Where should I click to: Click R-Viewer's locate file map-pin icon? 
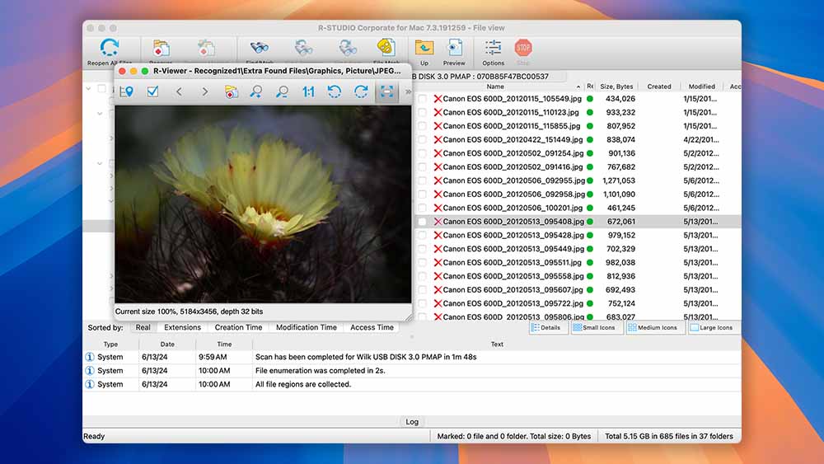127,91
